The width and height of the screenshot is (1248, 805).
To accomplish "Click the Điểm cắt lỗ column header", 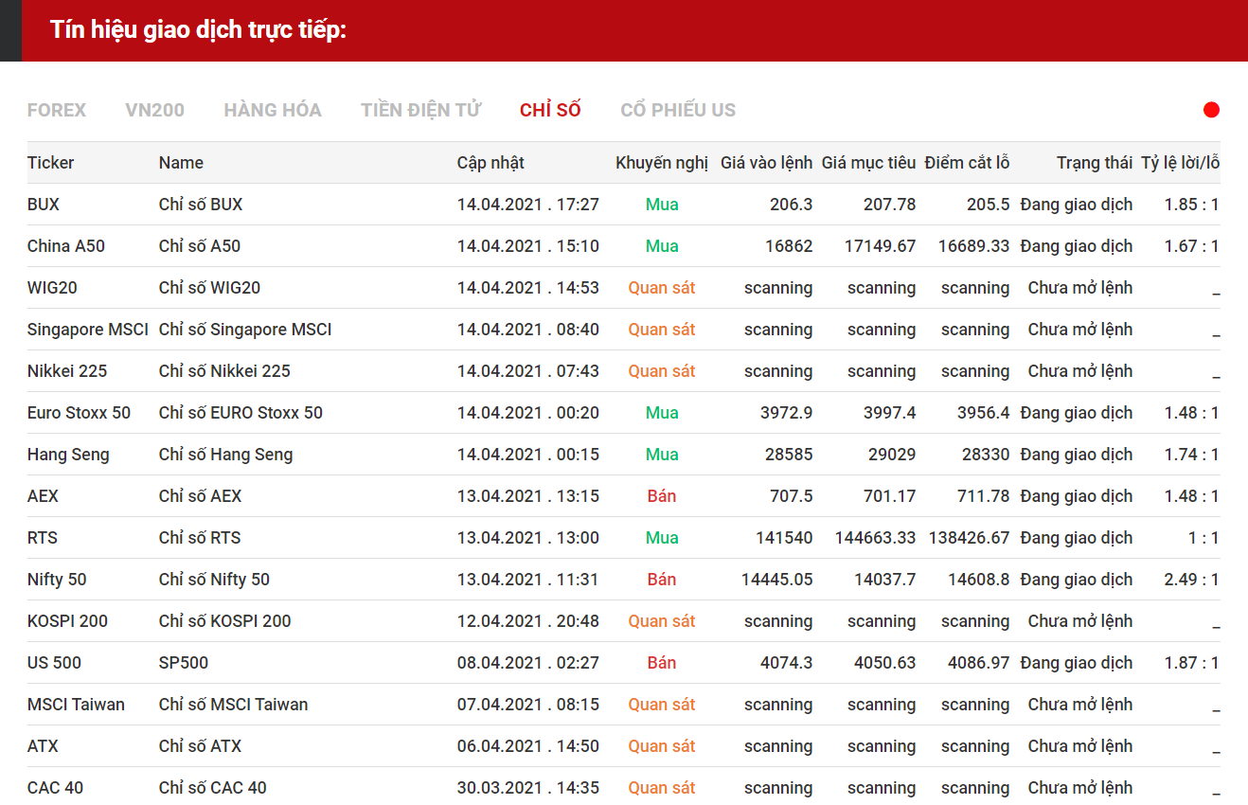I will (967, 163).
